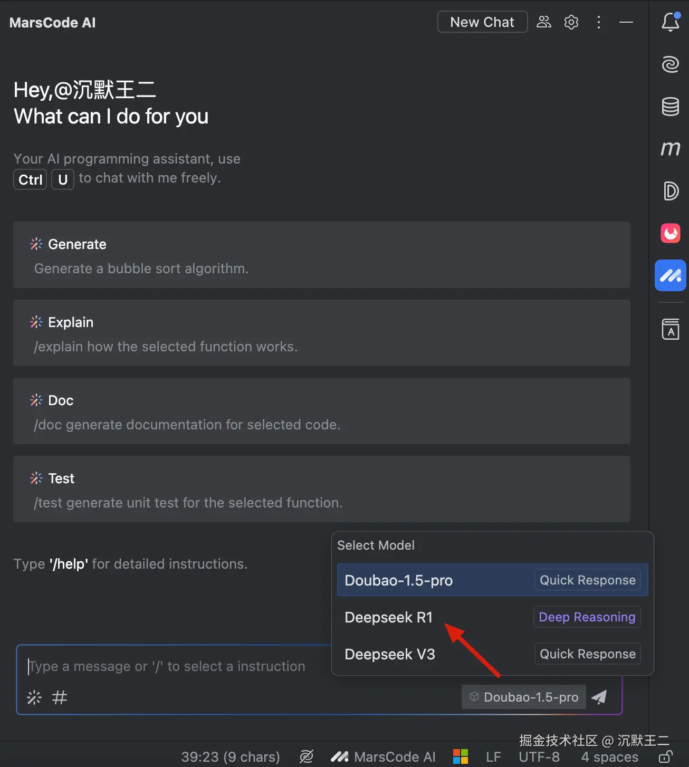This screenshot has height=767, width=689.
Task: Click the U key hint
Action: pyautogui.click(x=63, y=179)
